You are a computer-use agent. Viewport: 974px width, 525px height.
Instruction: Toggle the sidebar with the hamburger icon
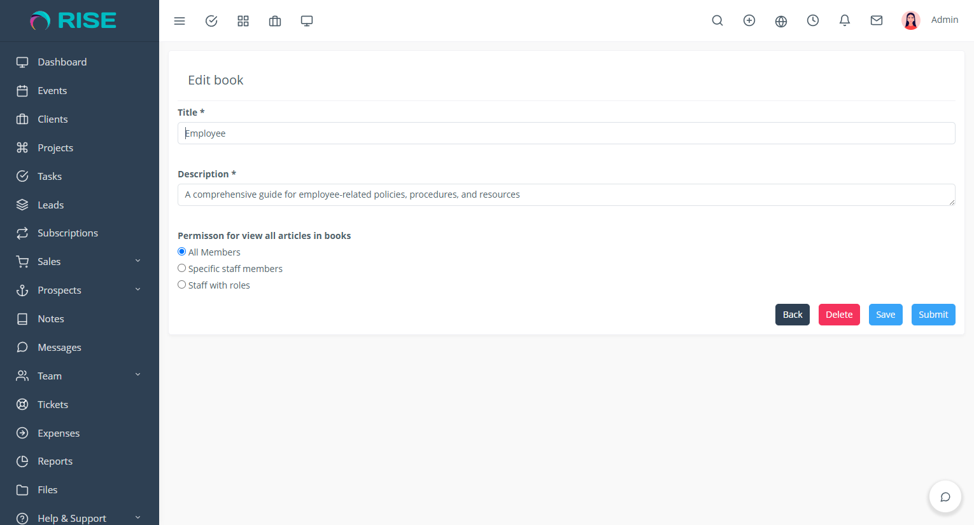(180, 20)
